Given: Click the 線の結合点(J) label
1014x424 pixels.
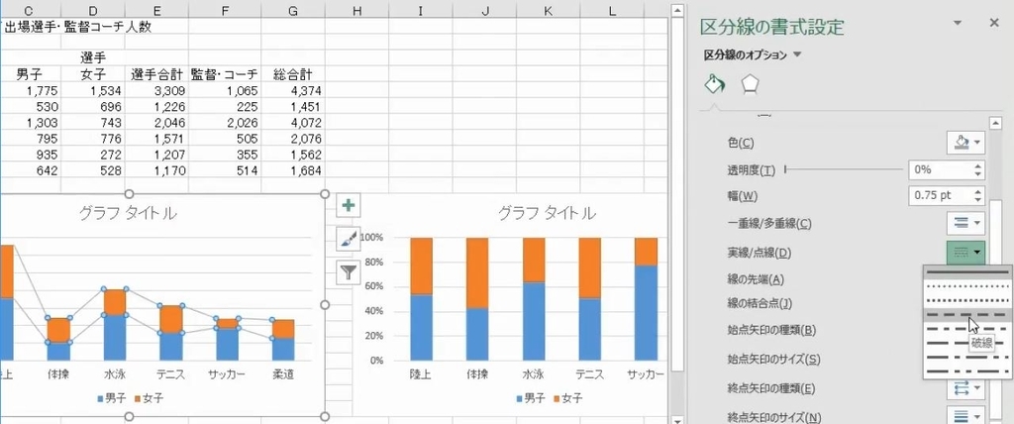Looking at the screenshot, I should [760, 303].
